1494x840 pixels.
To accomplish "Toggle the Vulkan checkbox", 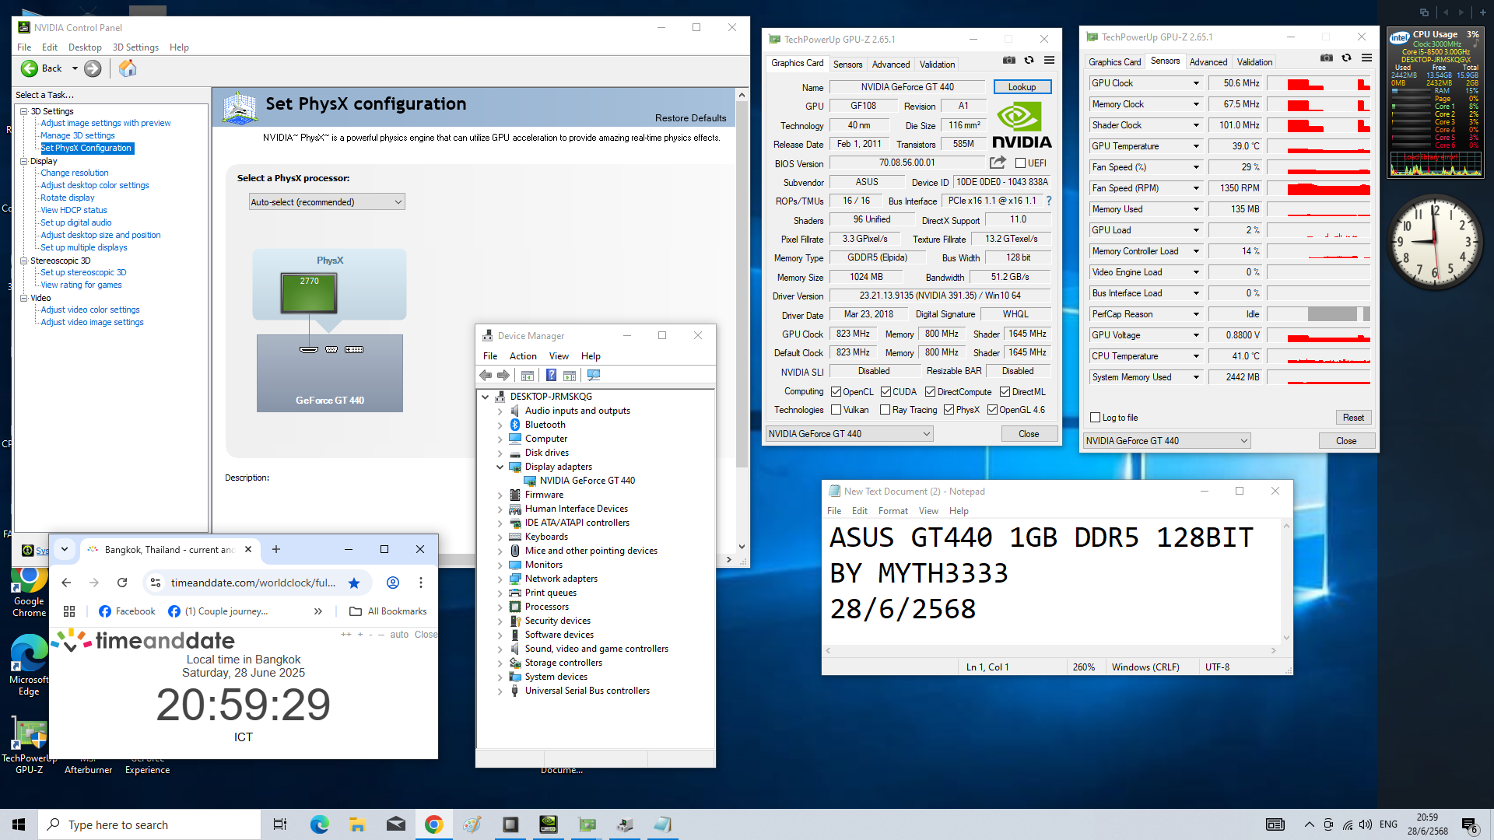I will (x=836, y=410).
